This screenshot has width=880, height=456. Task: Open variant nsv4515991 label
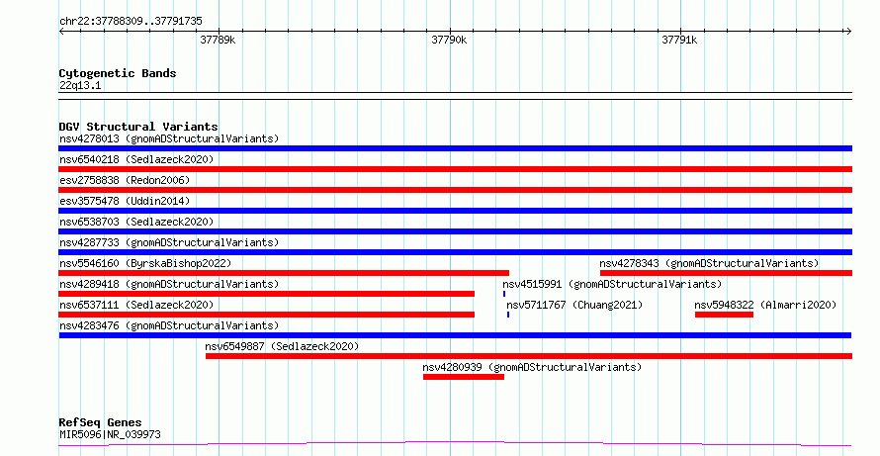612,284
